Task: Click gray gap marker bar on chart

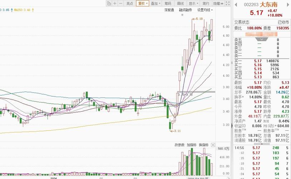Action: click(196, 92)
